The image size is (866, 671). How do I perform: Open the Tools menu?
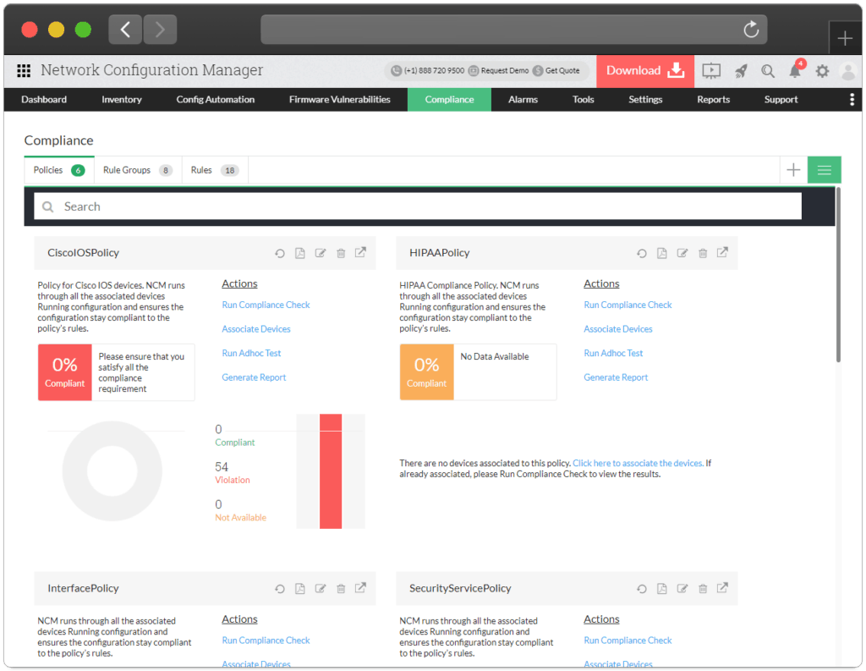coord(584,100)
